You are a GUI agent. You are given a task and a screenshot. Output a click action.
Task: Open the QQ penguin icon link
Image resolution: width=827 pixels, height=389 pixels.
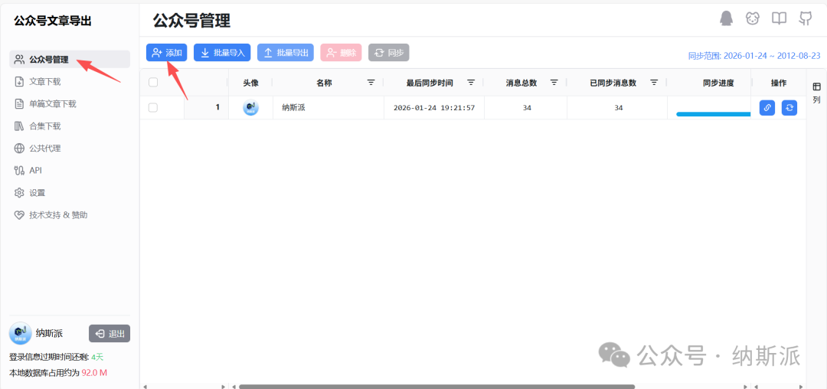point(726,18)
